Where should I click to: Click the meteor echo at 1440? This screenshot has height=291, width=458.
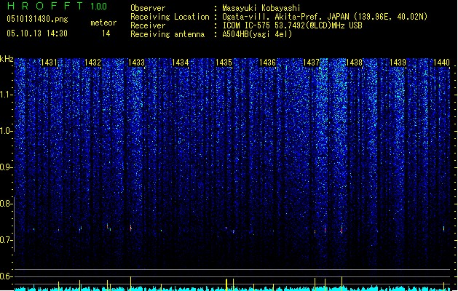pyautogui.click(x=443, y=229)
